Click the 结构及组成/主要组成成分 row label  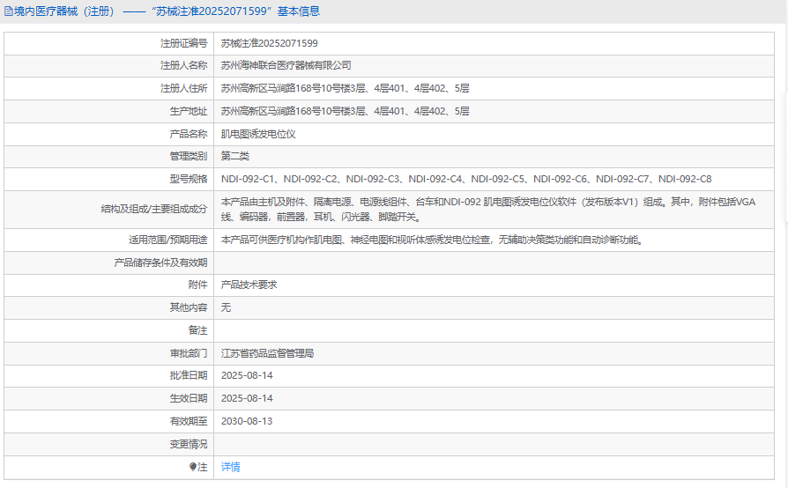(154, 210)
